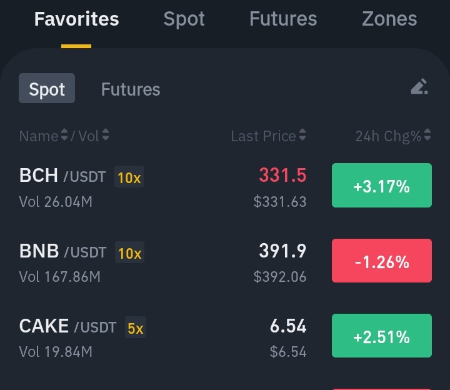
Task: Select the Spot sub-filter pill
Action: click(x=47, y=88)
